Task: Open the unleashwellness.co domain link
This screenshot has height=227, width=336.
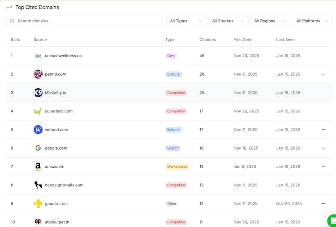Action: pyautogui.click(x=63, y=56)
